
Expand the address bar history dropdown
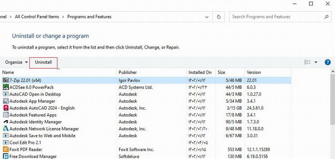coord(206,17)
